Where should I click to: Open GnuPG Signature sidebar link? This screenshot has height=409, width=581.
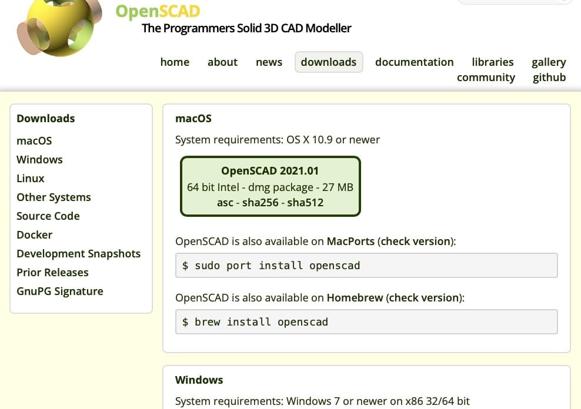click(x=60, y=291)
